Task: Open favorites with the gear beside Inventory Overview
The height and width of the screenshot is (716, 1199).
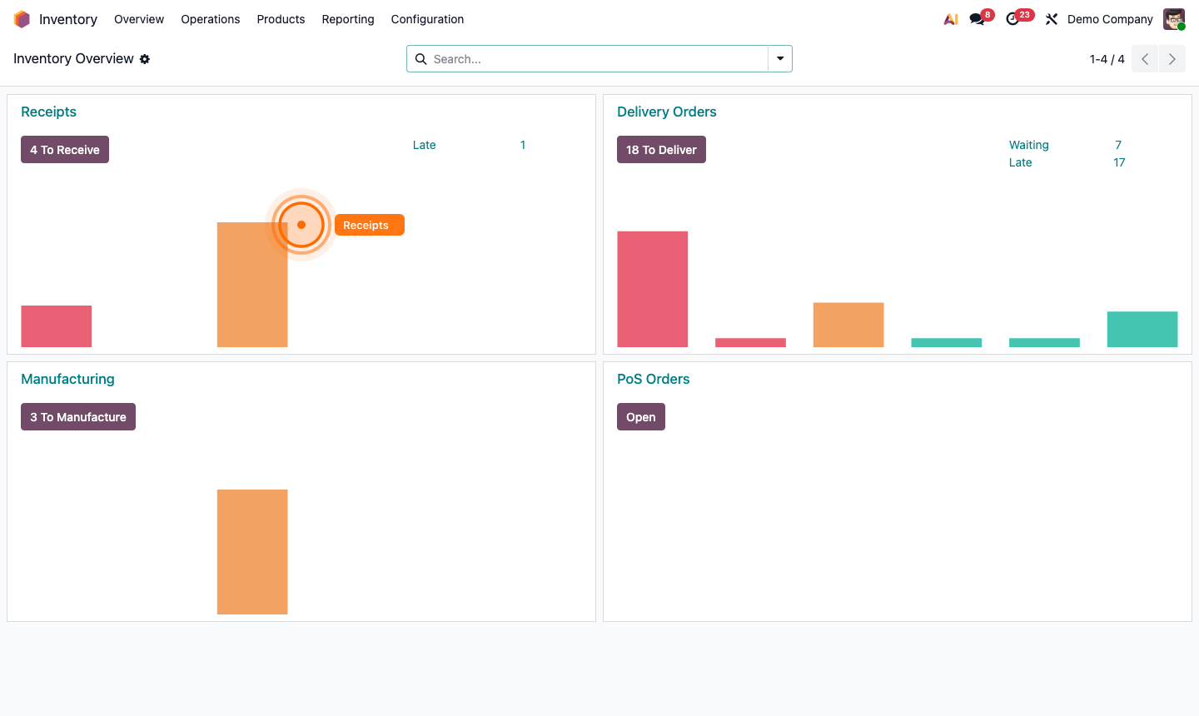Action: tap(145, 59)
